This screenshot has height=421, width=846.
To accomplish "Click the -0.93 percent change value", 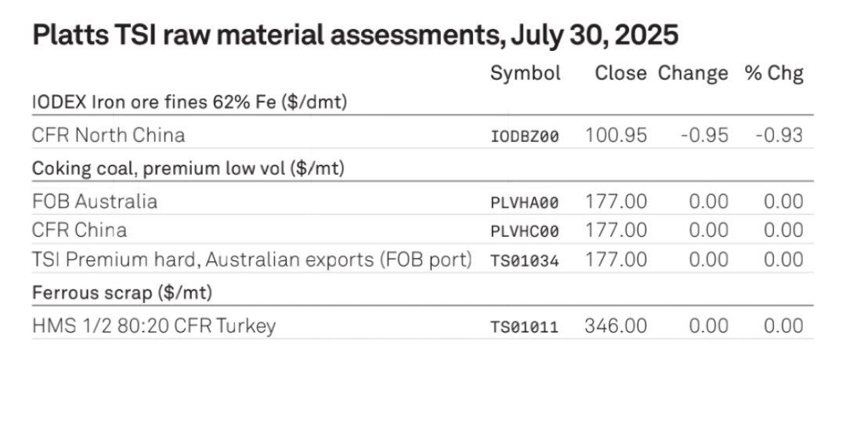I will coord(779,136).
